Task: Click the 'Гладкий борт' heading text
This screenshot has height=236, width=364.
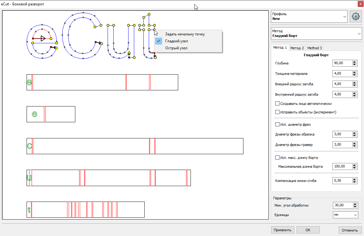Action: (316, 55)
